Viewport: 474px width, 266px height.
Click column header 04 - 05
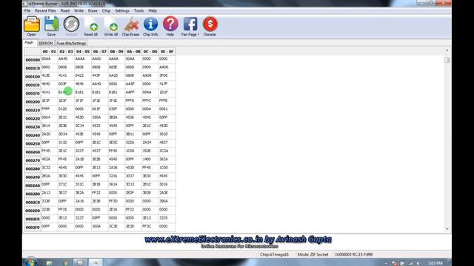click(83, 52)
